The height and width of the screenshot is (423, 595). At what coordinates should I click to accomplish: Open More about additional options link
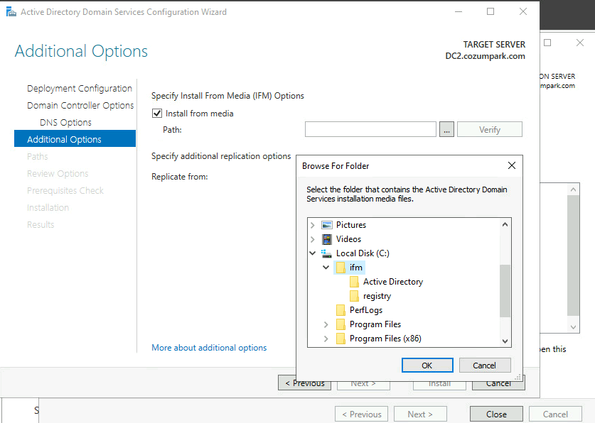coord(209,348)
